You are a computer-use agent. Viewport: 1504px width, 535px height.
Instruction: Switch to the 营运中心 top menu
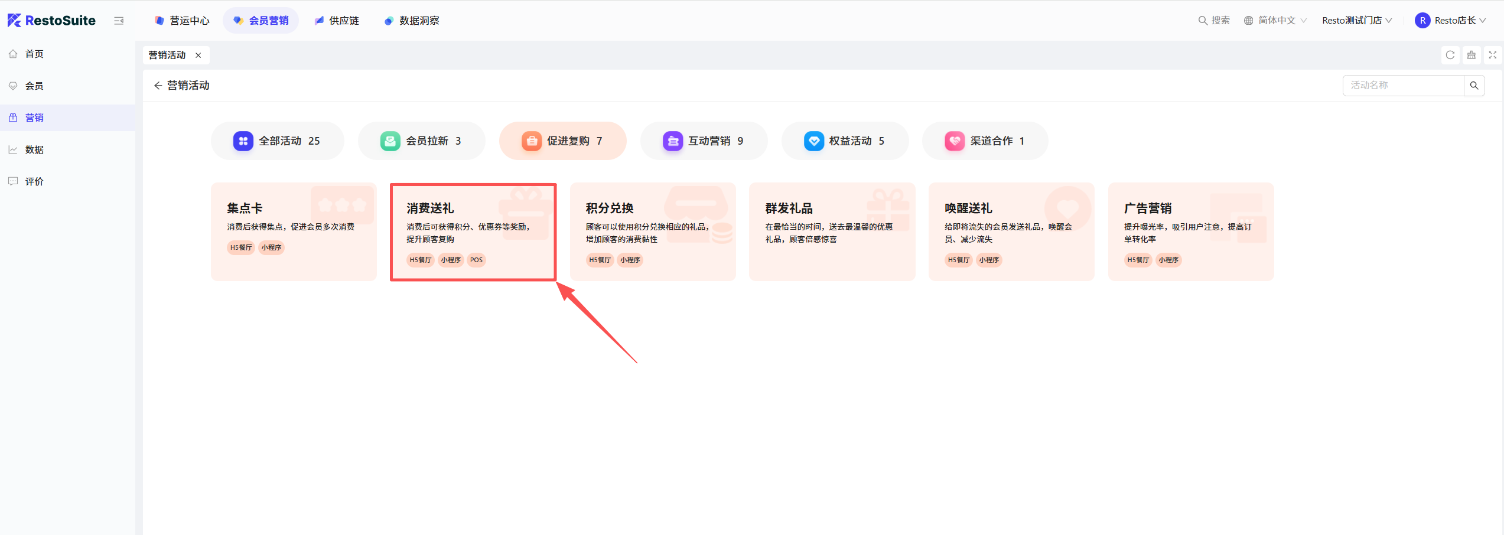(182, 21)
